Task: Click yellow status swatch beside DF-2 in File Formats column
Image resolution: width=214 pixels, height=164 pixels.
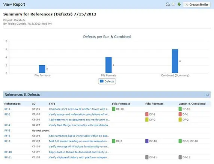Action: [x=147, y=120]
